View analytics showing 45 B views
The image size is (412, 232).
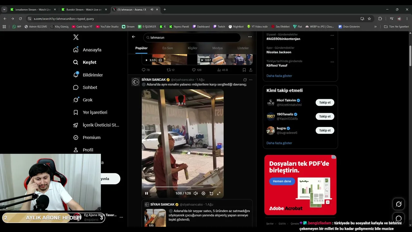click(x=222, y=70)
